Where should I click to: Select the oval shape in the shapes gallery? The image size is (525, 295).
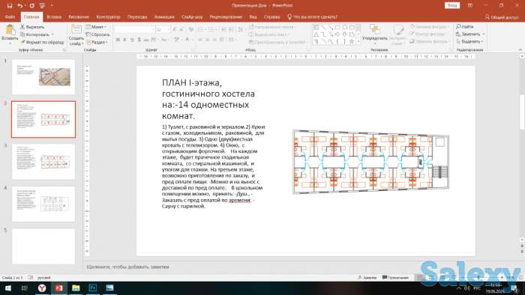pos(344,27)
